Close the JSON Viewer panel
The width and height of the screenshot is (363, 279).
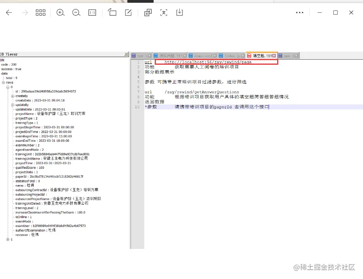pos(126,54)
